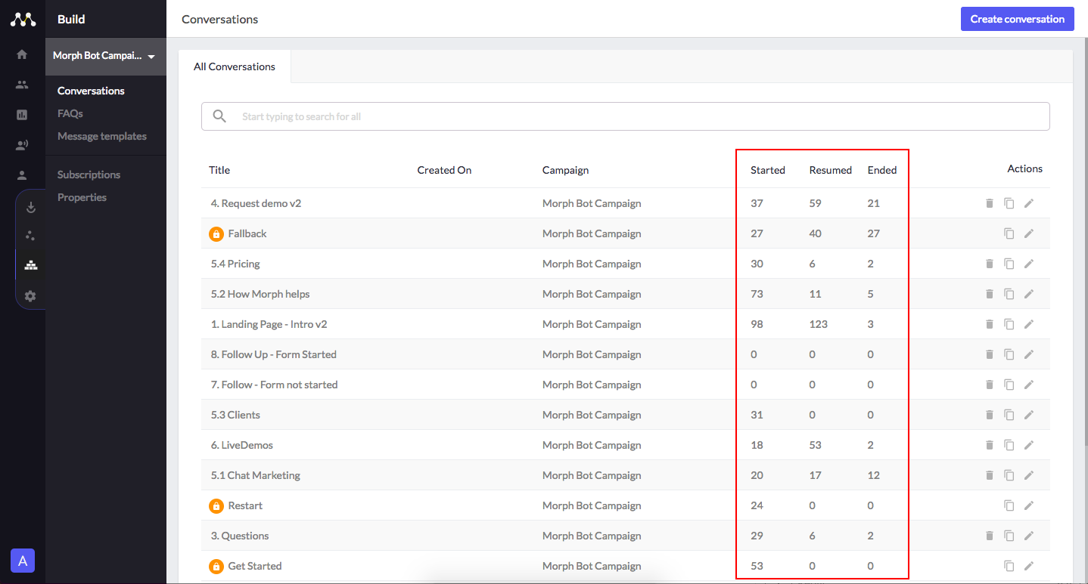Delete the 1. Landing Page - Intro v2 conversation
The image size is (1088, 584).
coord(989,324)
